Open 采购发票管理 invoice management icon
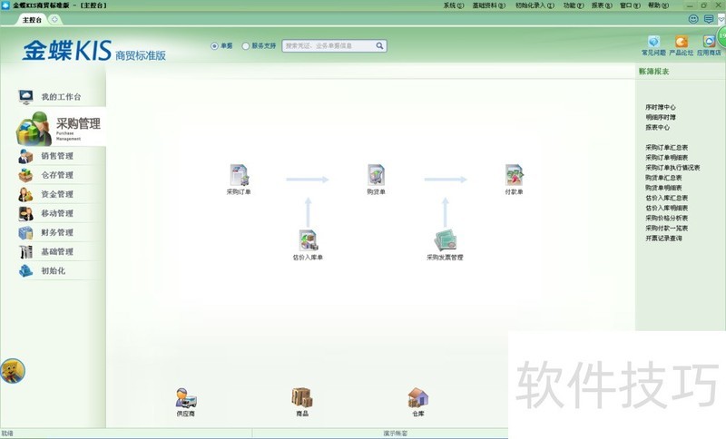Image resolution: width=726 pixels, height=439 pixels. [445, 240]
